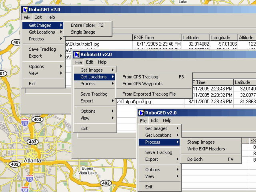Open the Edit menu in the middle window
The image size is (256, 192).
(90, 62)
